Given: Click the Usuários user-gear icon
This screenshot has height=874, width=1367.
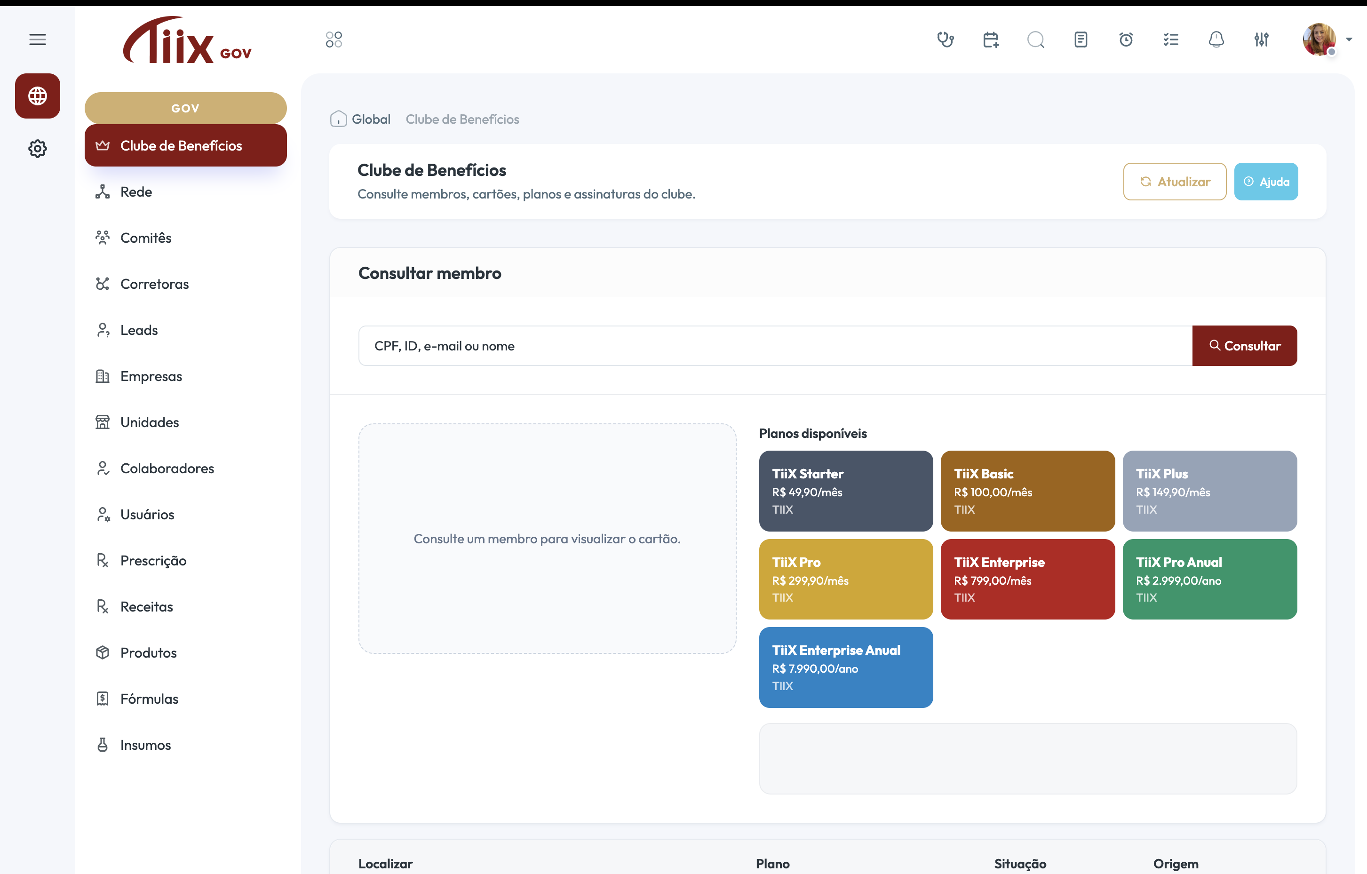Looking at the screenshot, I should [x=102, y=514].
